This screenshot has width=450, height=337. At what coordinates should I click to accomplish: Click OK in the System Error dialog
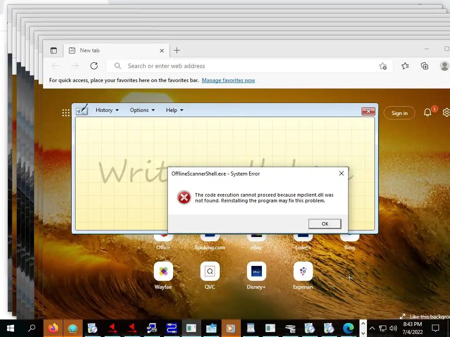325,224
